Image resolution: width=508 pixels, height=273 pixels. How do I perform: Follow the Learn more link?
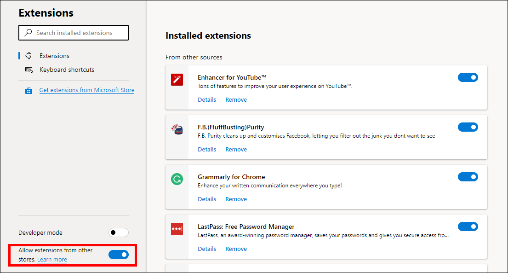(x=52, y=259)
